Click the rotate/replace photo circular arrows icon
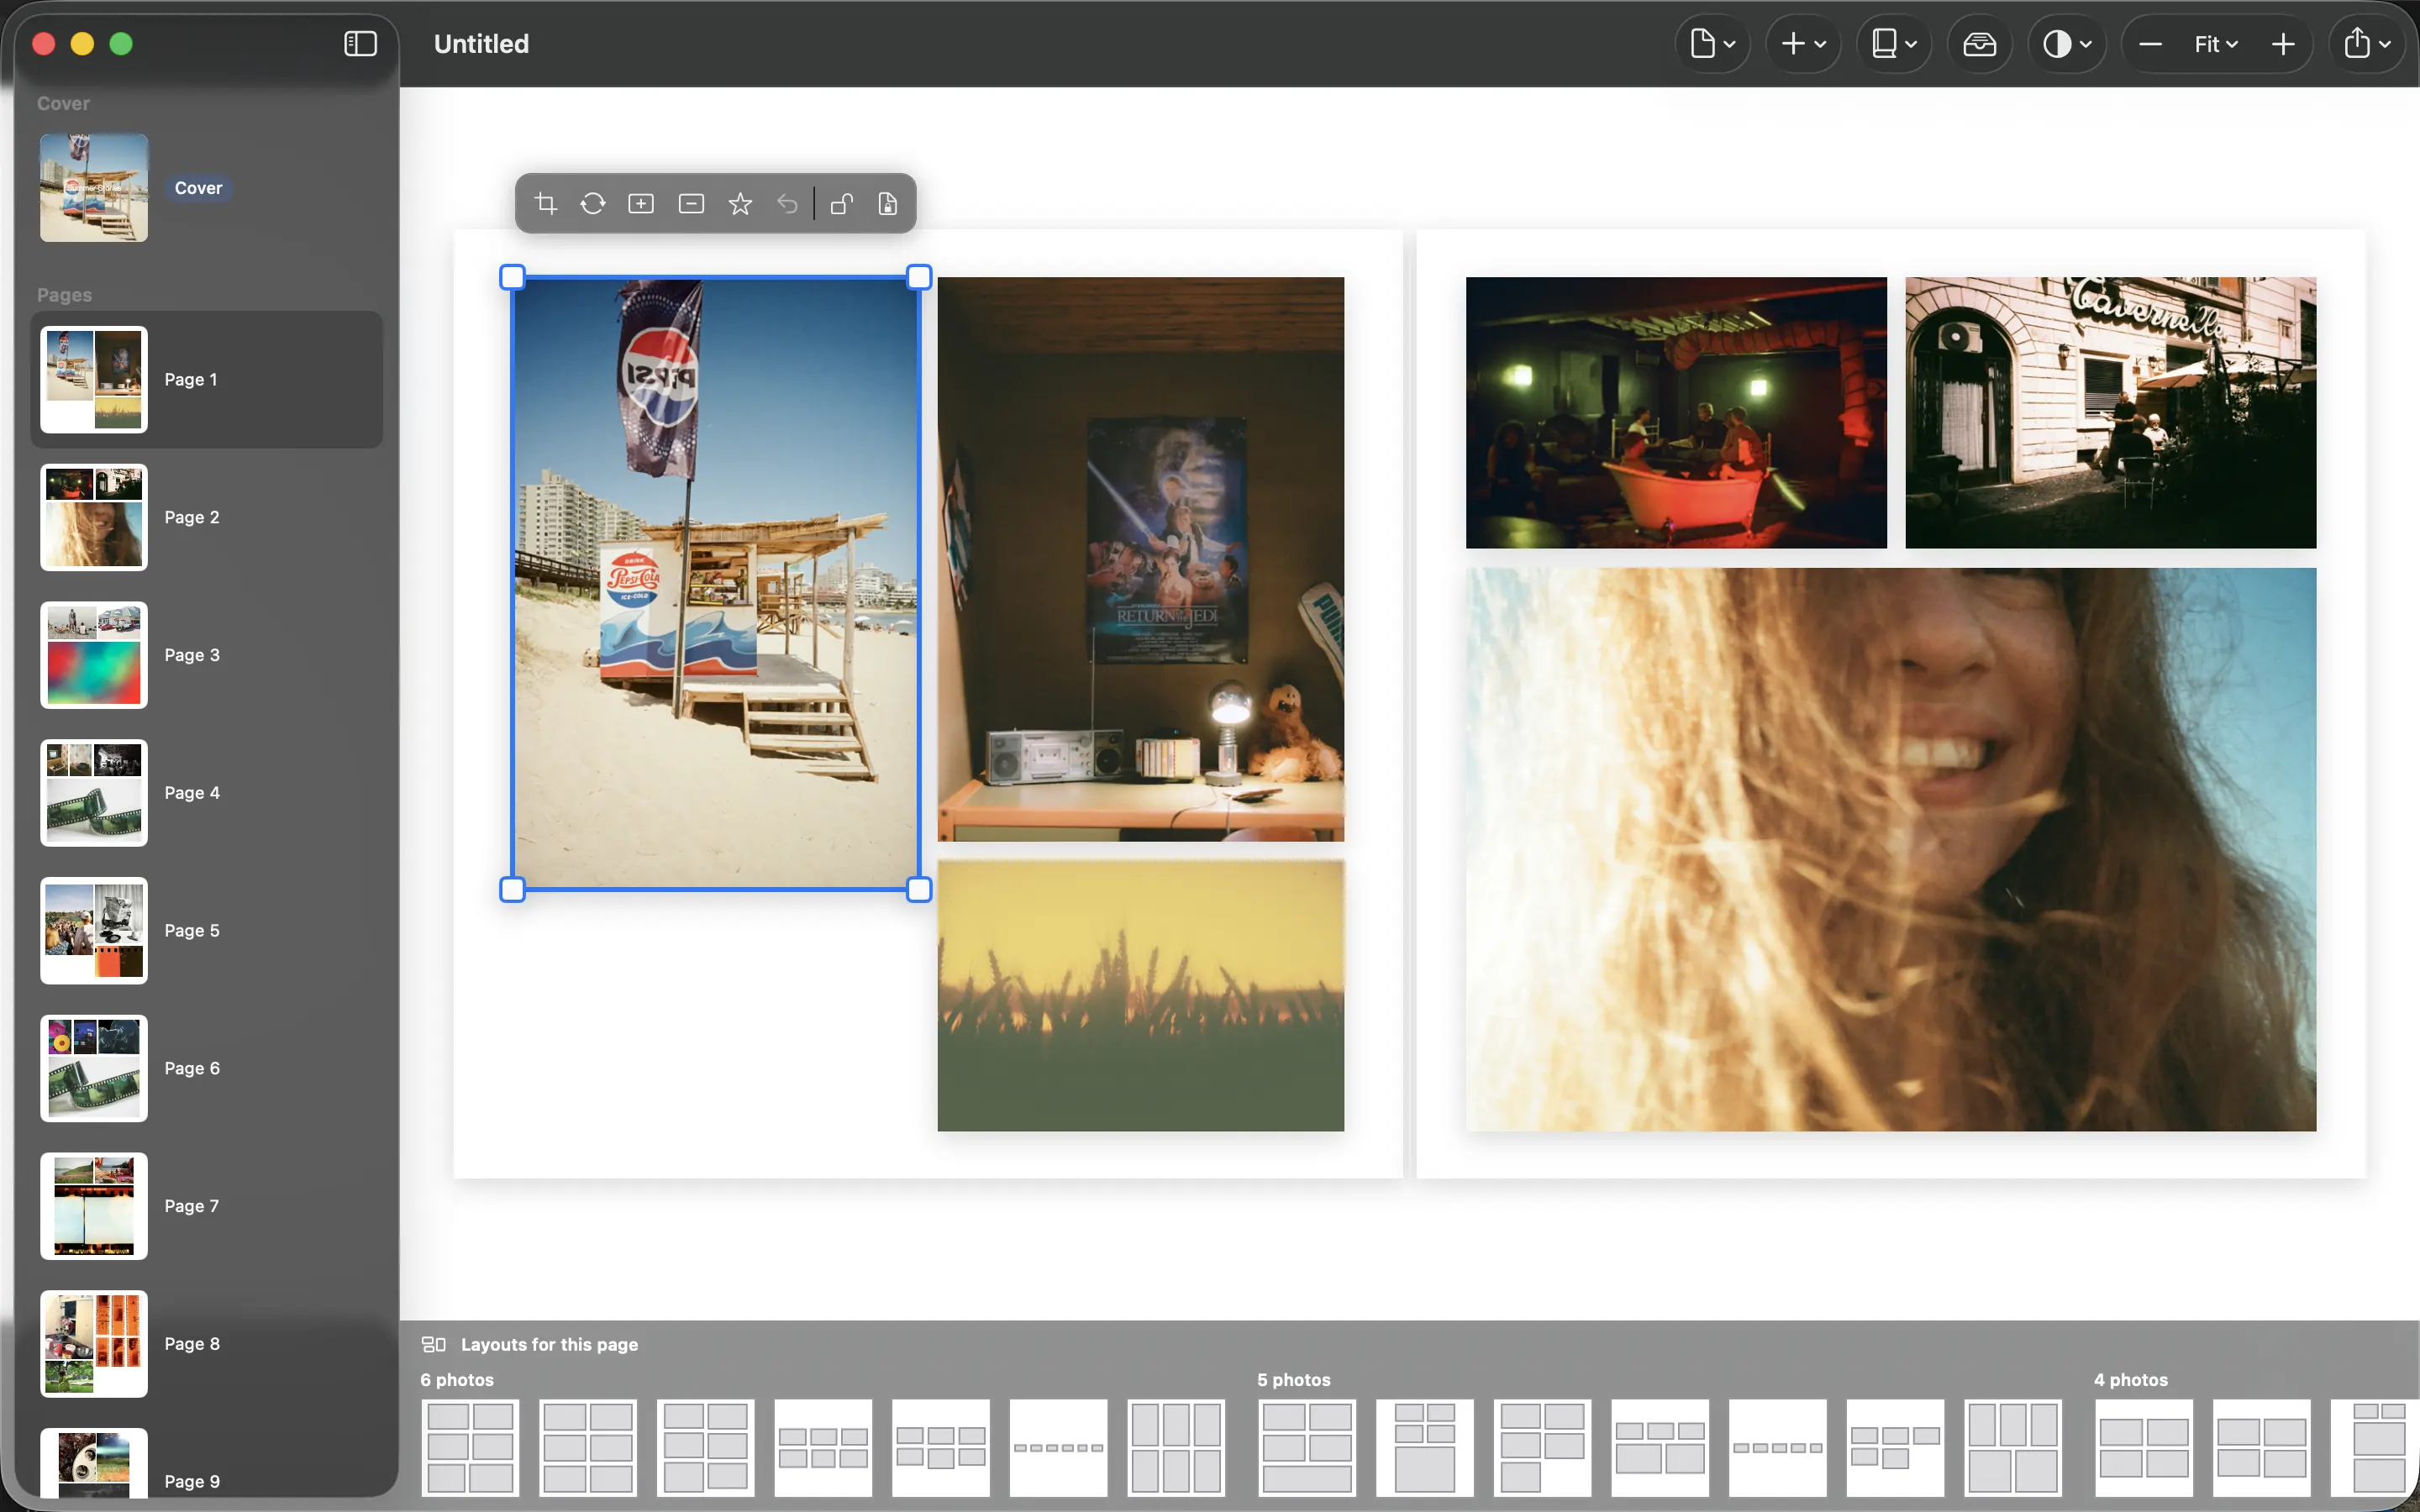The height and width of the screenshot is (1512, 2420). pyautogui.click(x=593, y=204)
